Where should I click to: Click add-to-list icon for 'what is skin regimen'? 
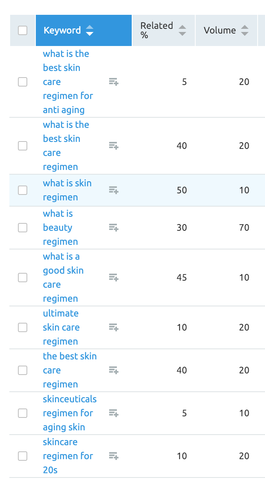[x=113, y=190]
